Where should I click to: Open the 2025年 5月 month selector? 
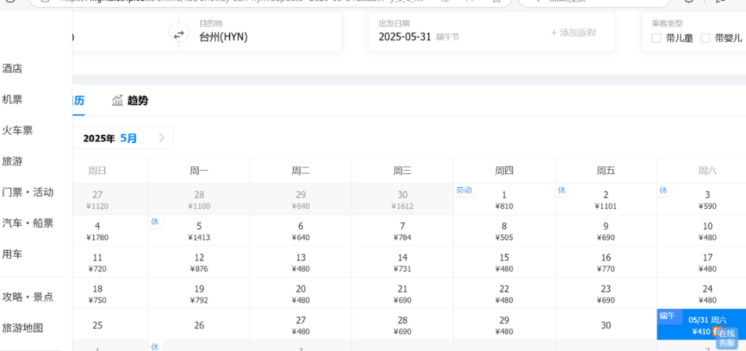pos(110,138)
